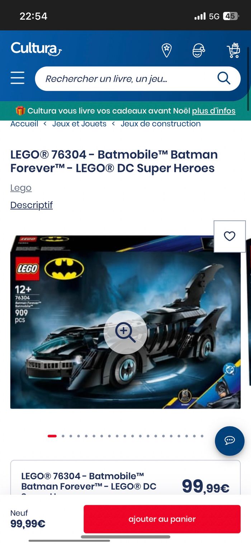Focus the 'Rechercher un livre, un jeu…' field
The width and height of the screenshot is (251, 544).
tap(138, 79)
